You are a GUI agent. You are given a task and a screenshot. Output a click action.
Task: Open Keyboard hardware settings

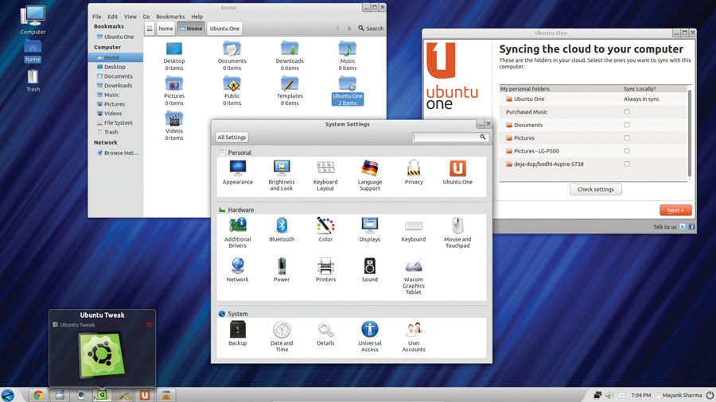click(x=414, y=230)
